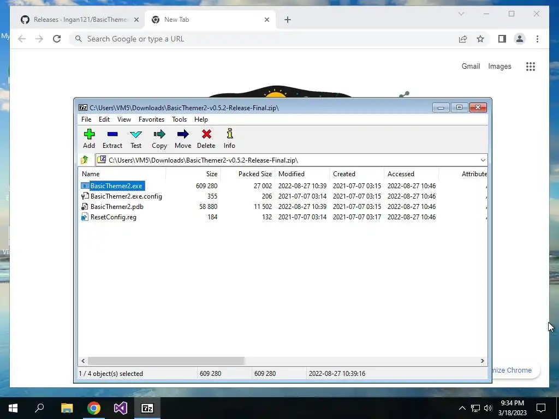Open Chrome tab search chevron
Screen dimensions: 559x419
(461, 14)
